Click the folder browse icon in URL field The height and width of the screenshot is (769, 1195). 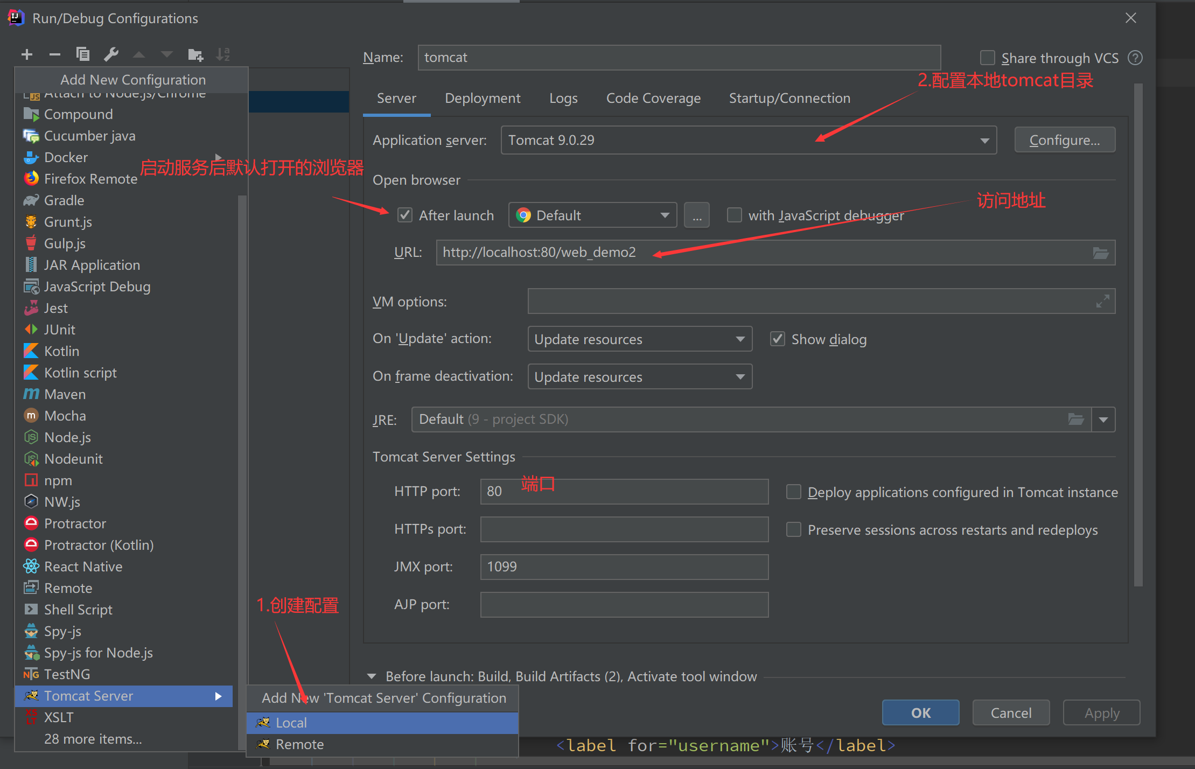(x=1101, y=253)
